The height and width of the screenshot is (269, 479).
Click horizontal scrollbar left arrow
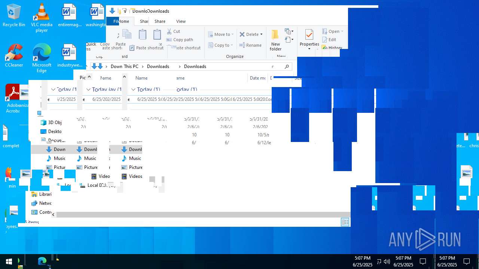(54, 214)
